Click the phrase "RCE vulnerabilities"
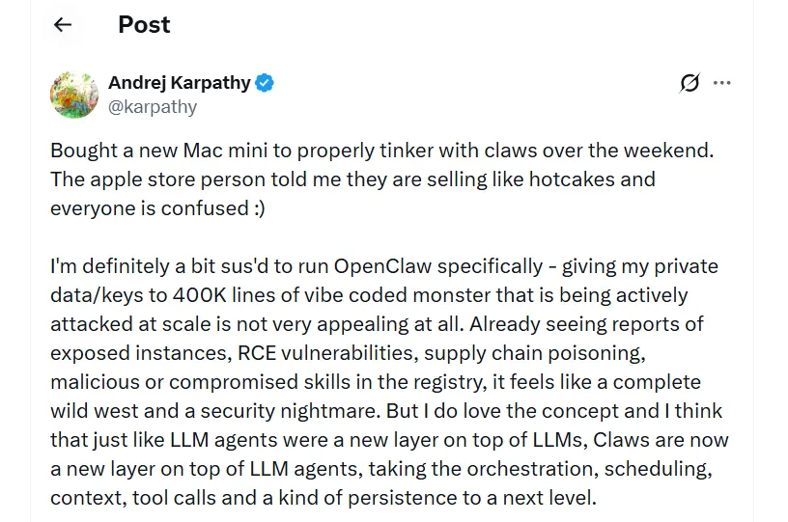 click(282, 353)
